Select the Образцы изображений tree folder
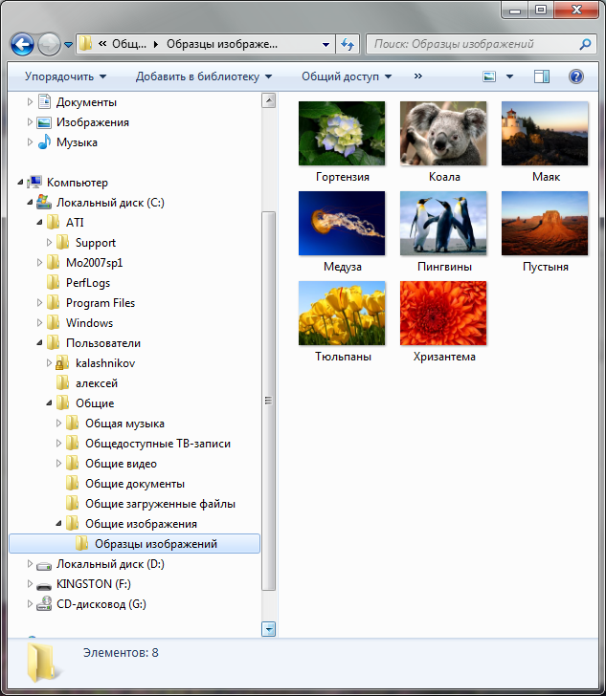The height and width of the screenshot is (696, 606). click(134, 544)
